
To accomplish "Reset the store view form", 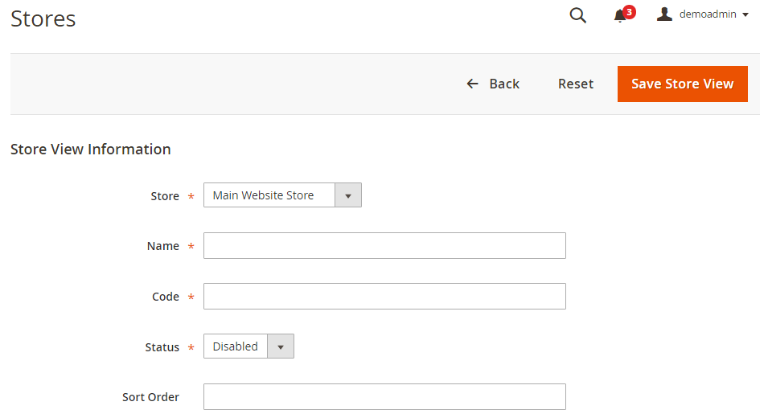I will (576, 84).
